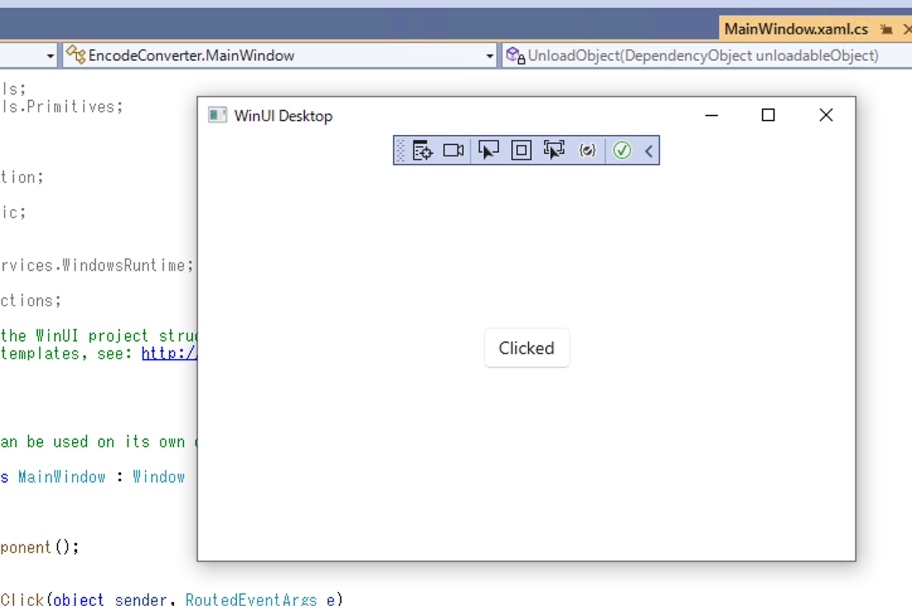Switch to the MainWindow.xaml.cs tab
This screenshot has height=606, width=912.
795,30
